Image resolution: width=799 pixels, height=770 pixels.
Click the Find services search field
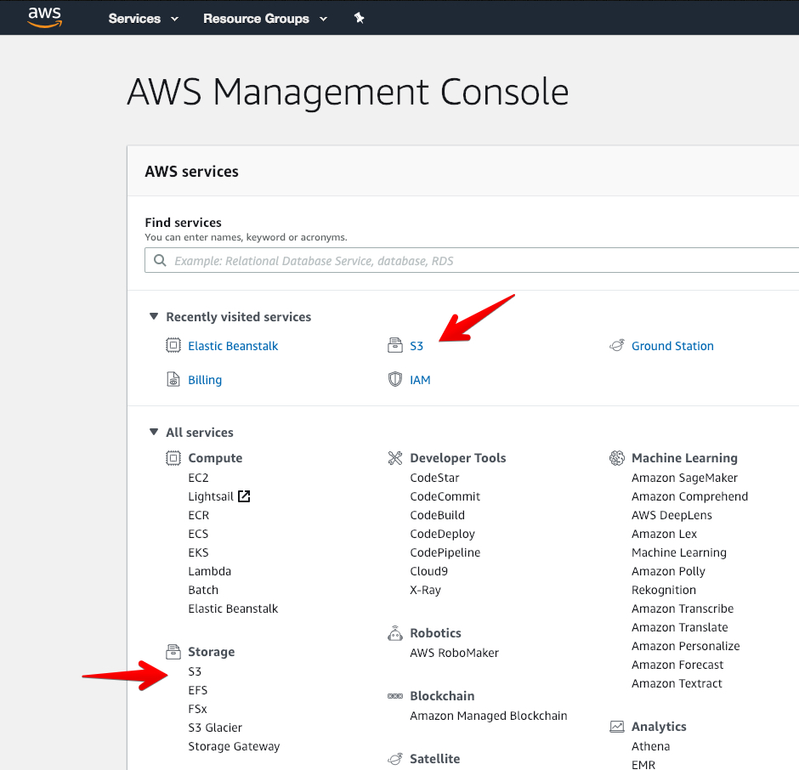click(472, 260)
